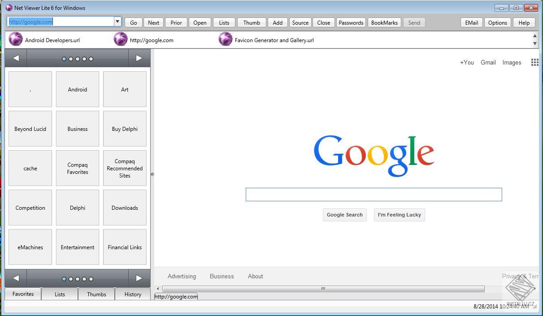The height and width of the screenshot is (316, 543).
Task: Click the Next toolbar button
Action: [x=154, y=22]
